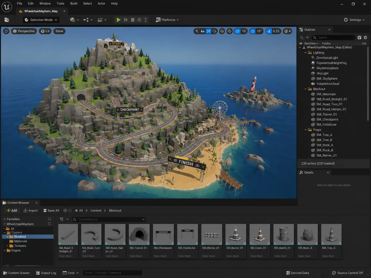Open the Actor menu
The width and height of the screenshot is (371, 278).
click(x=101, y=4)
